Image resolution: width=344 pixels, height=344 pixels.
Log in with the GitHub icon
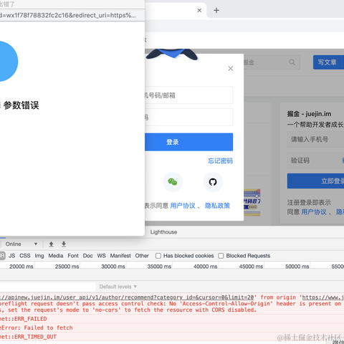(213, 182)
